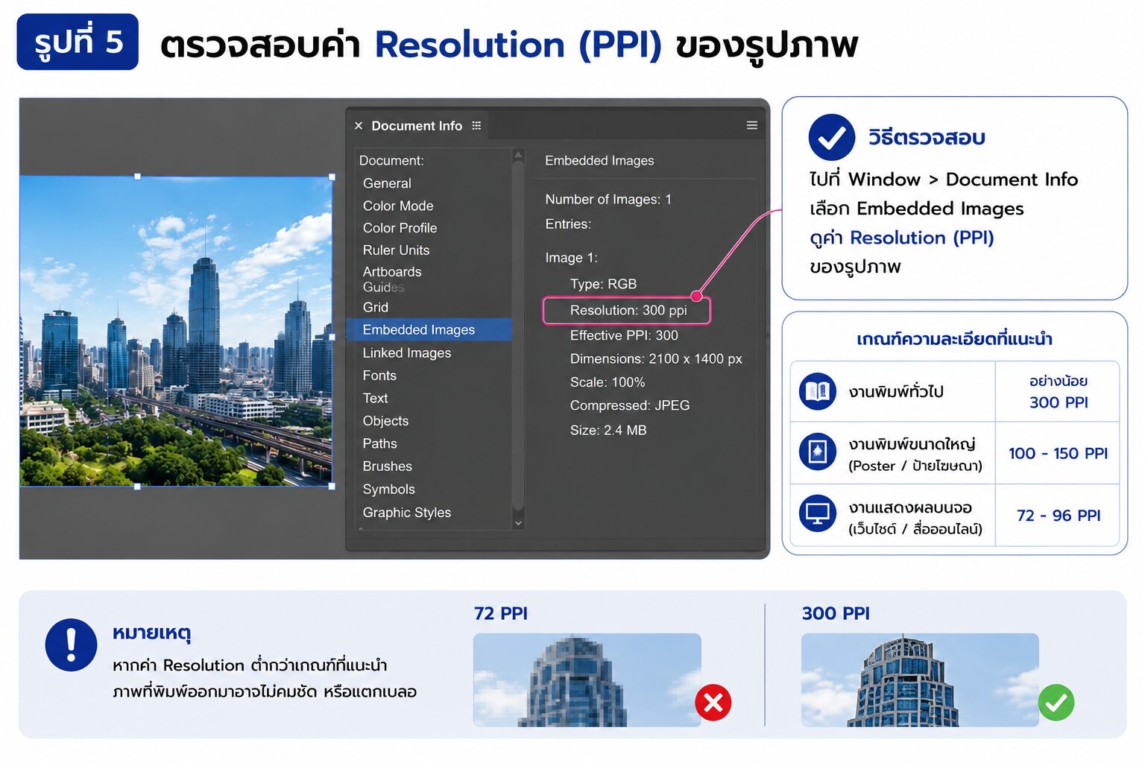
Task: Click the book icon for general print
Action: [x=818, y=391]
